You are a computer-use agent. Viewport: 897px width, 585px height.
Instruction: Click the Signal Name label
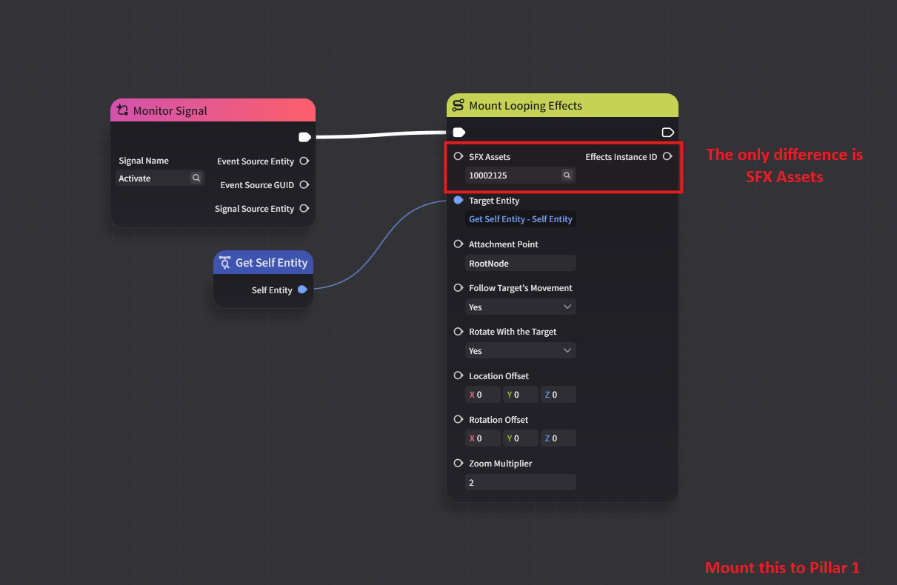pos(144,161)
